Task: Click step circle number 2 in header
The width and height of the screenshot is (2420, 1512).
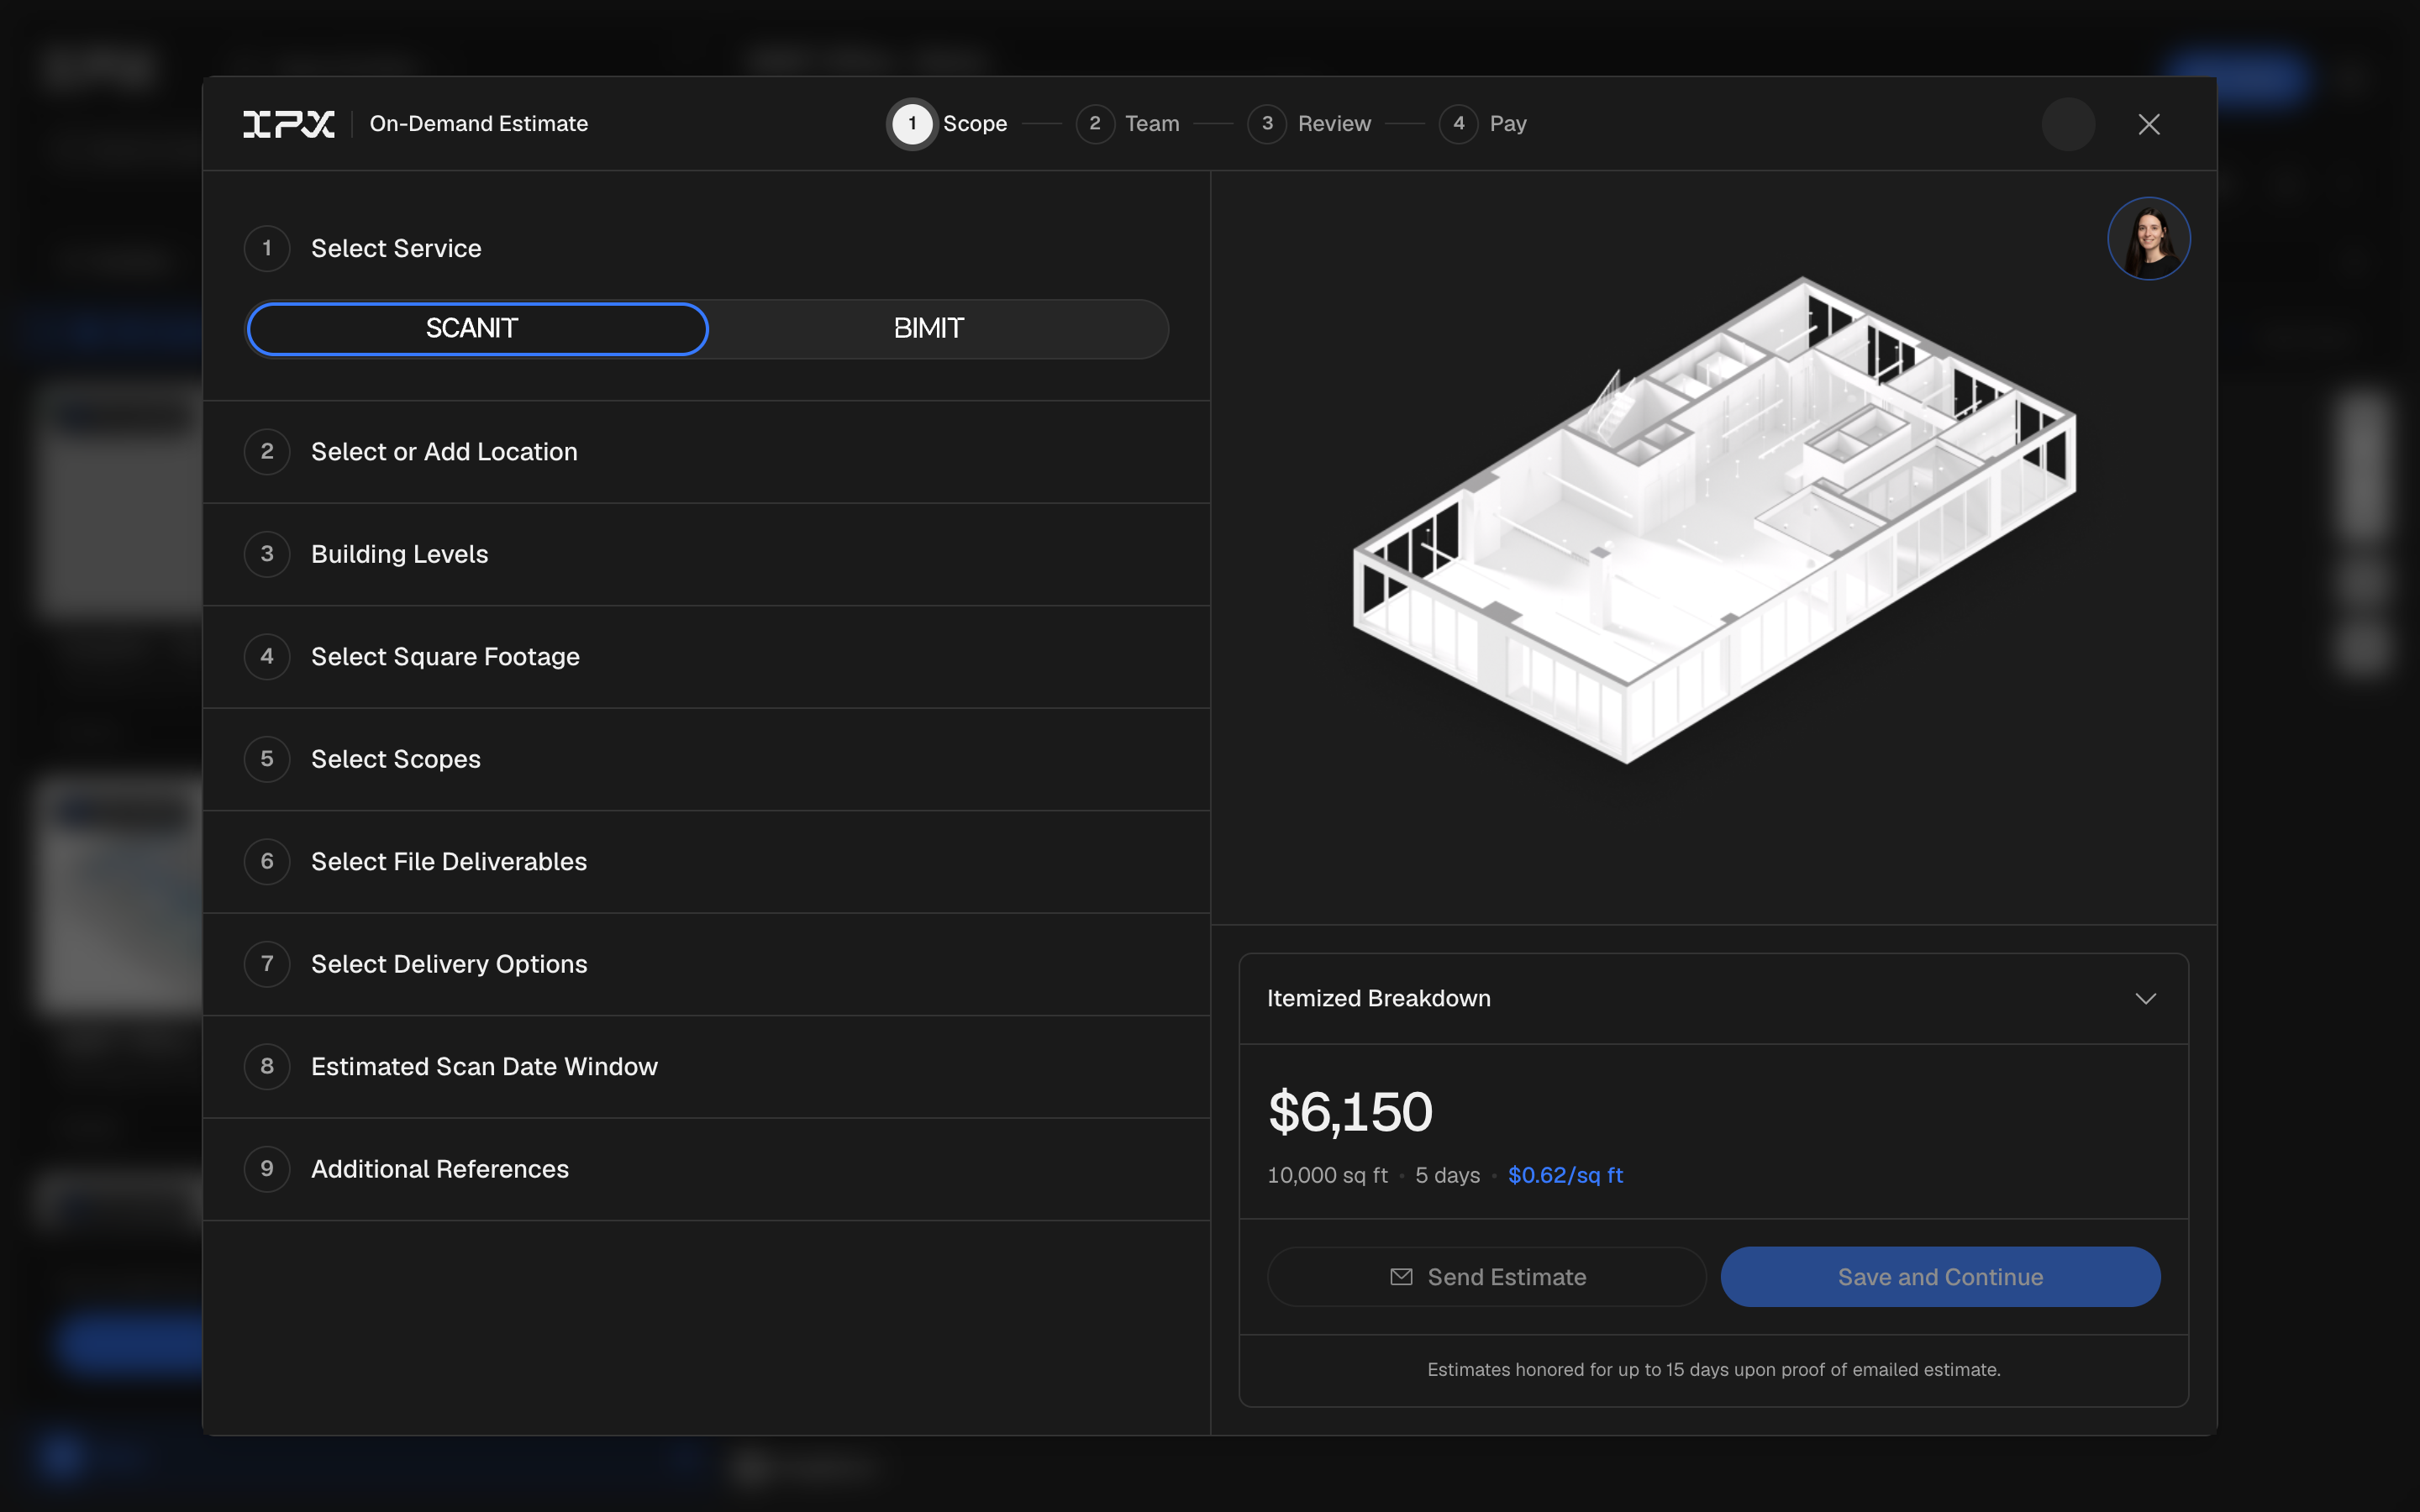Action: pyautogui.click(x=1095, y=124)
